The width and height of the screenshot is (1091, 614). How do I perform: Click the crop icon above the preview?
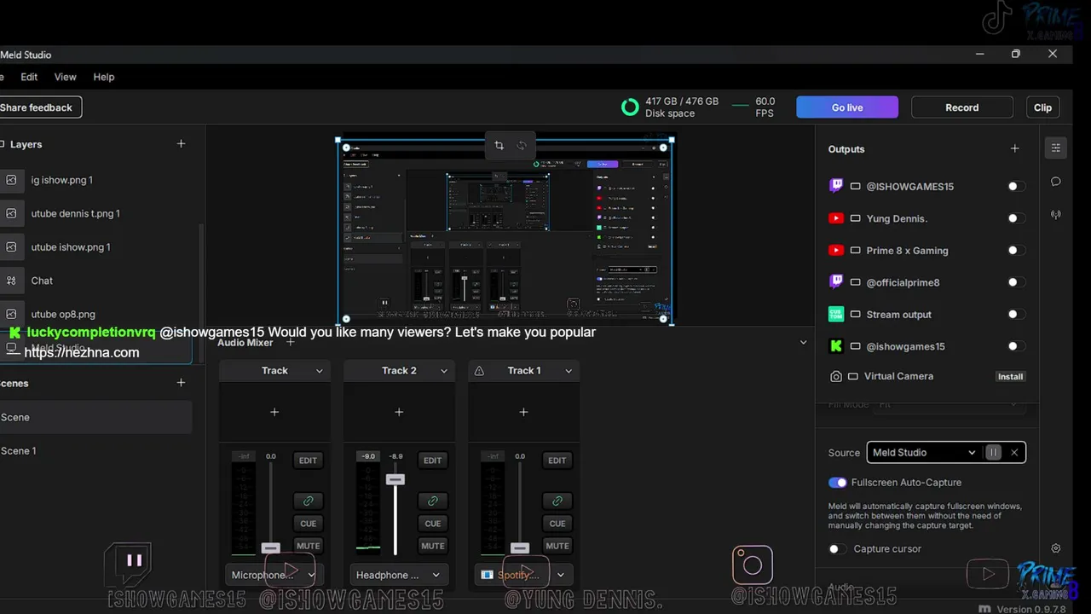click(499, 146)
